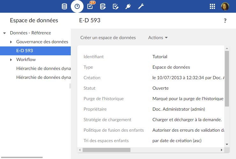Collapse the Données - Référence tree node

coord(4,33)
